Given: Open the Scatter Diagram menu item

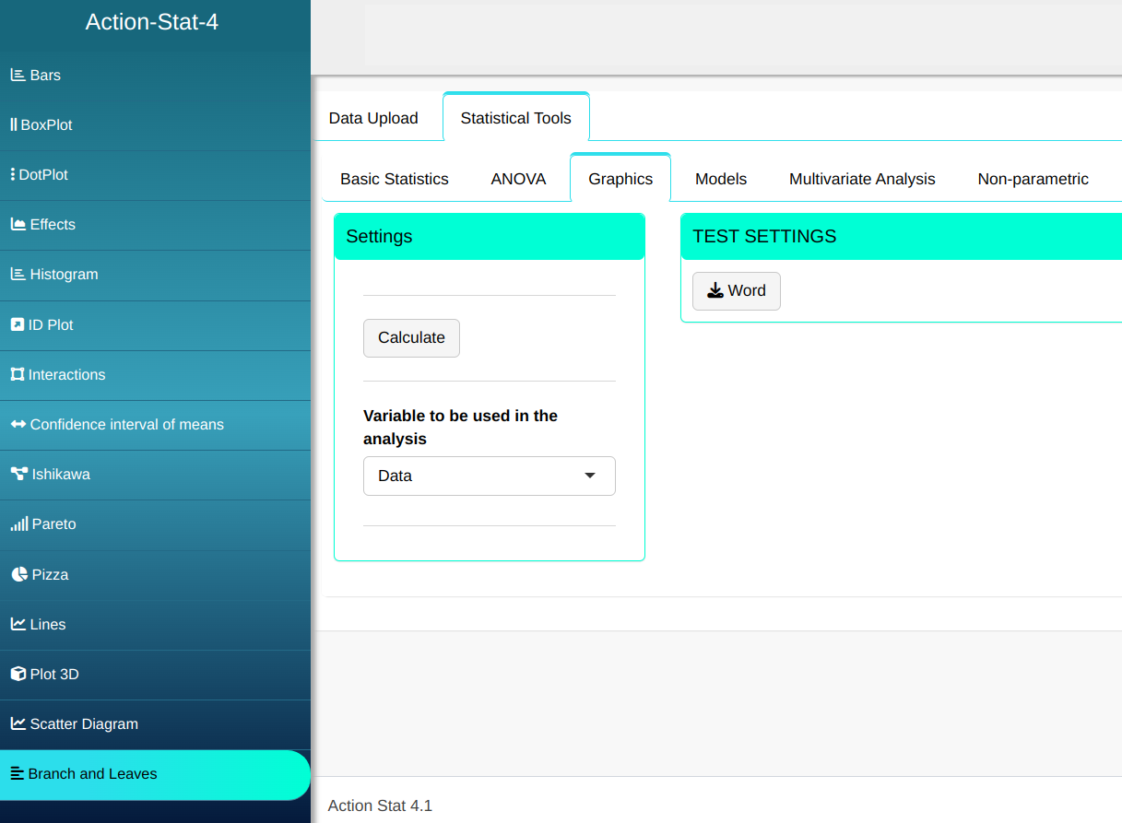Looking at the screenshot, I should click(x=84, y=724).
